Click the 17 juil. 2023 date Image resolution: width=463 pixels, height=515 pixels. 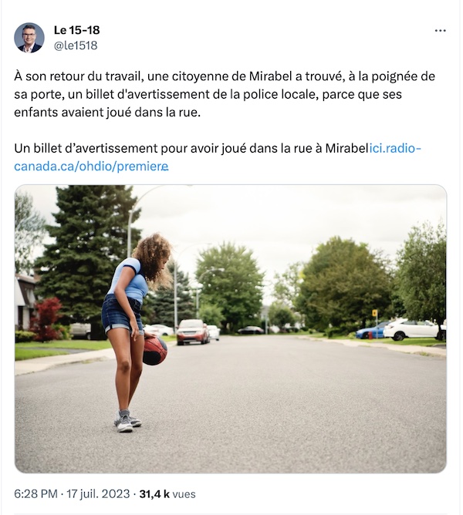[x=98, y=494]
